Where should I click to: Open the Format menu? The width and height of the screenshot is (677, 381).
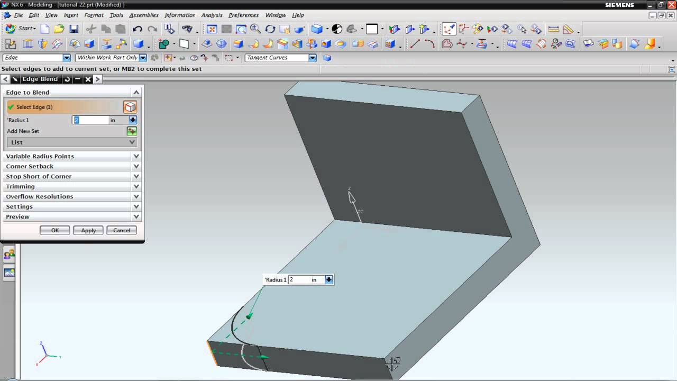94,15
